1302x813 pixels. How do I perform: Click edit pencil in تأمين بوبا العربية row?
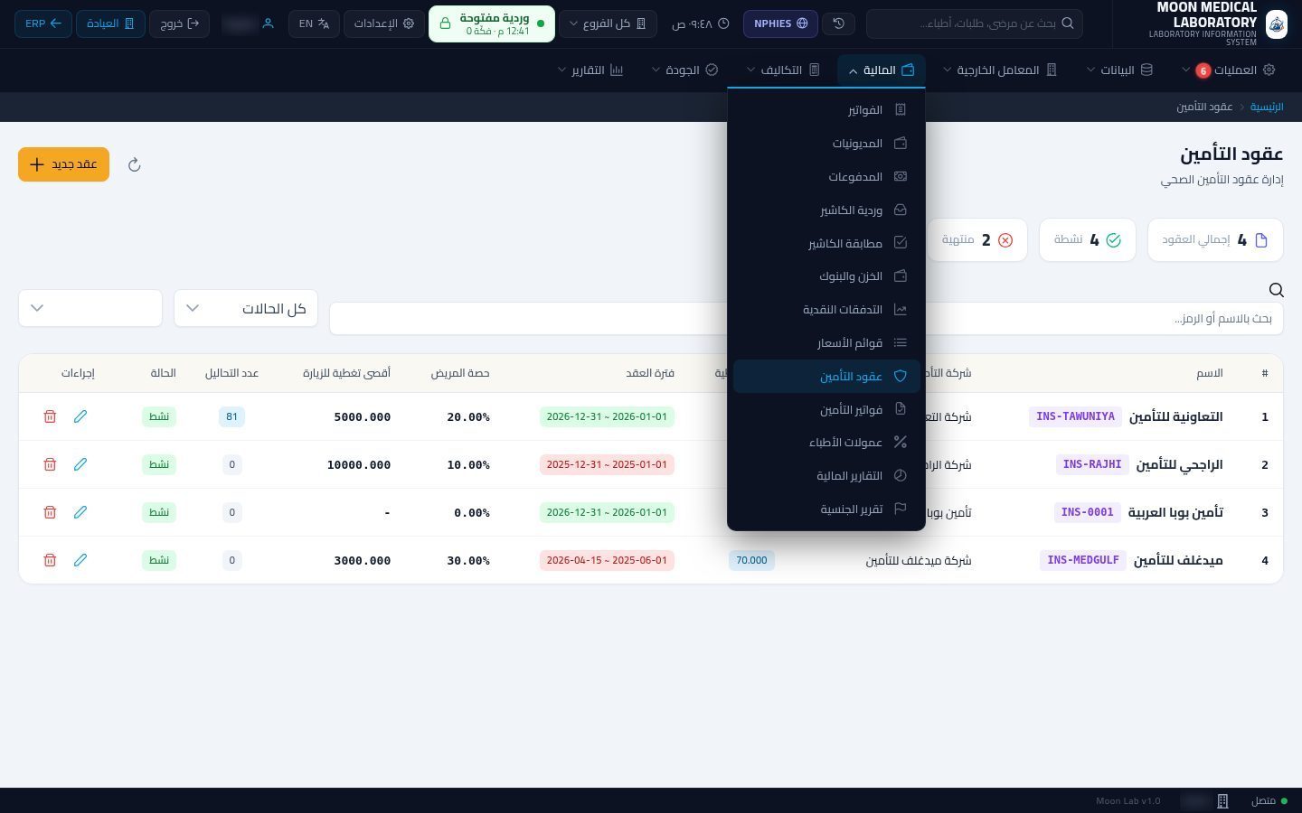[x=80, y=512]
